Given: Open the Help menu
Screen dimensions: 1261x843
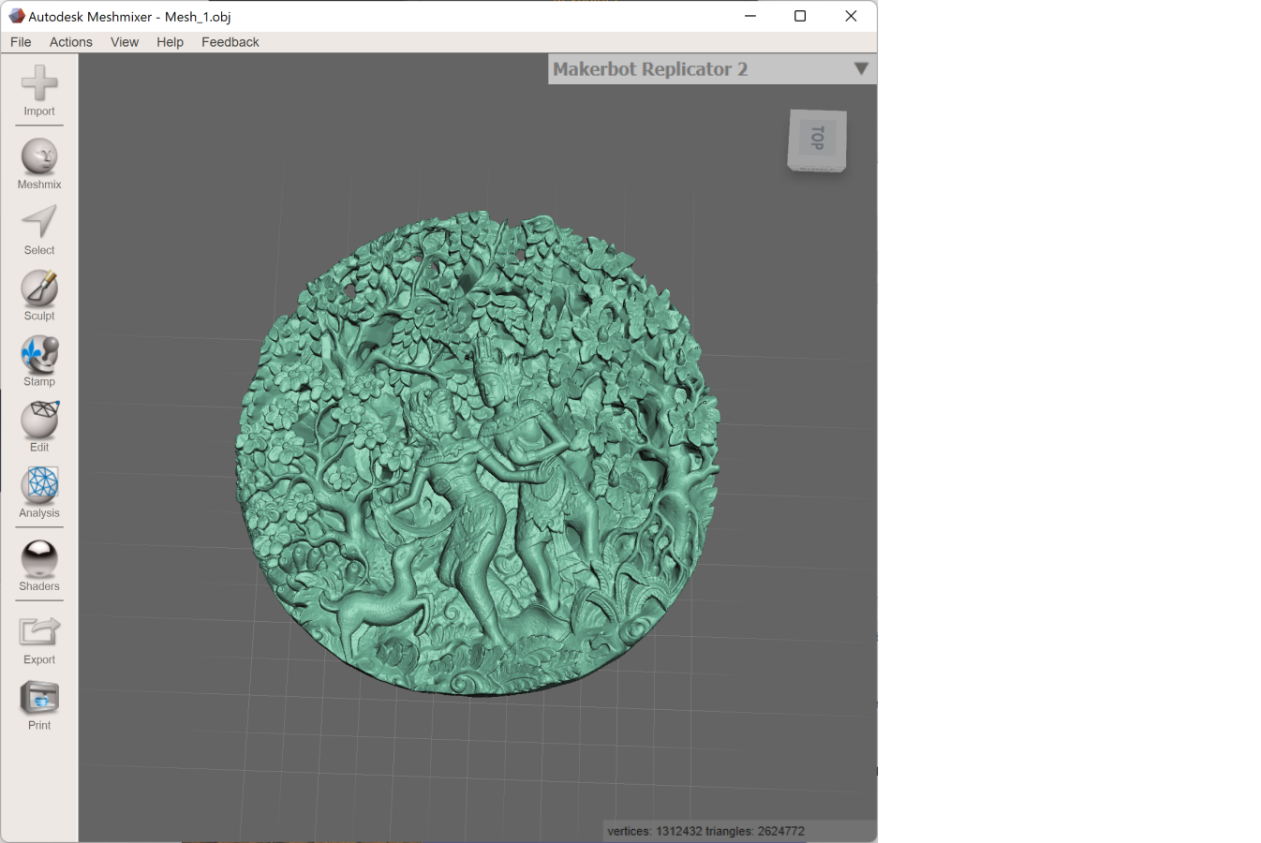Looking at the screenshot, I should [170, 42].
